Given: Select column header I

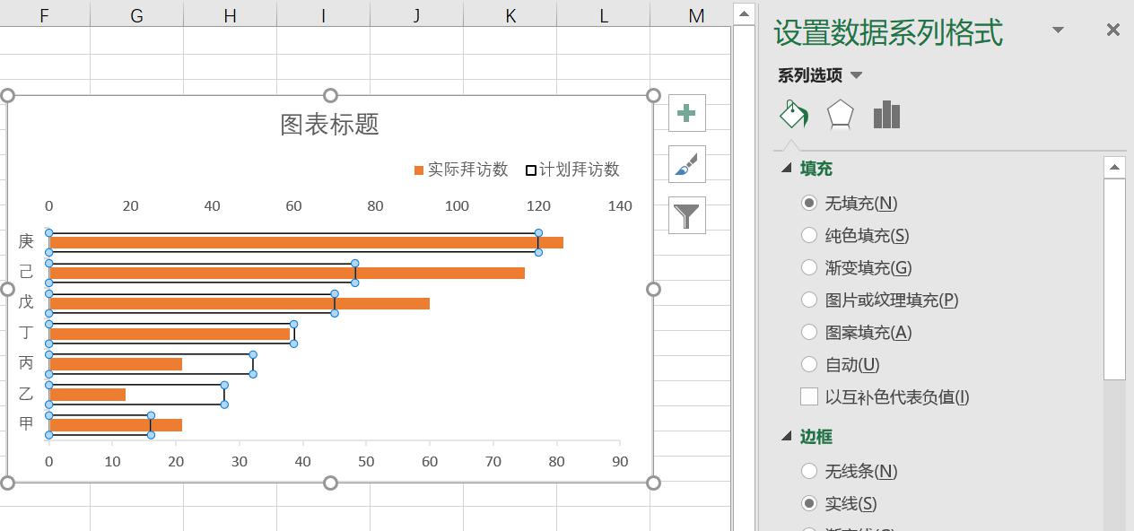Looking at the screenshot, I should 323,15.
